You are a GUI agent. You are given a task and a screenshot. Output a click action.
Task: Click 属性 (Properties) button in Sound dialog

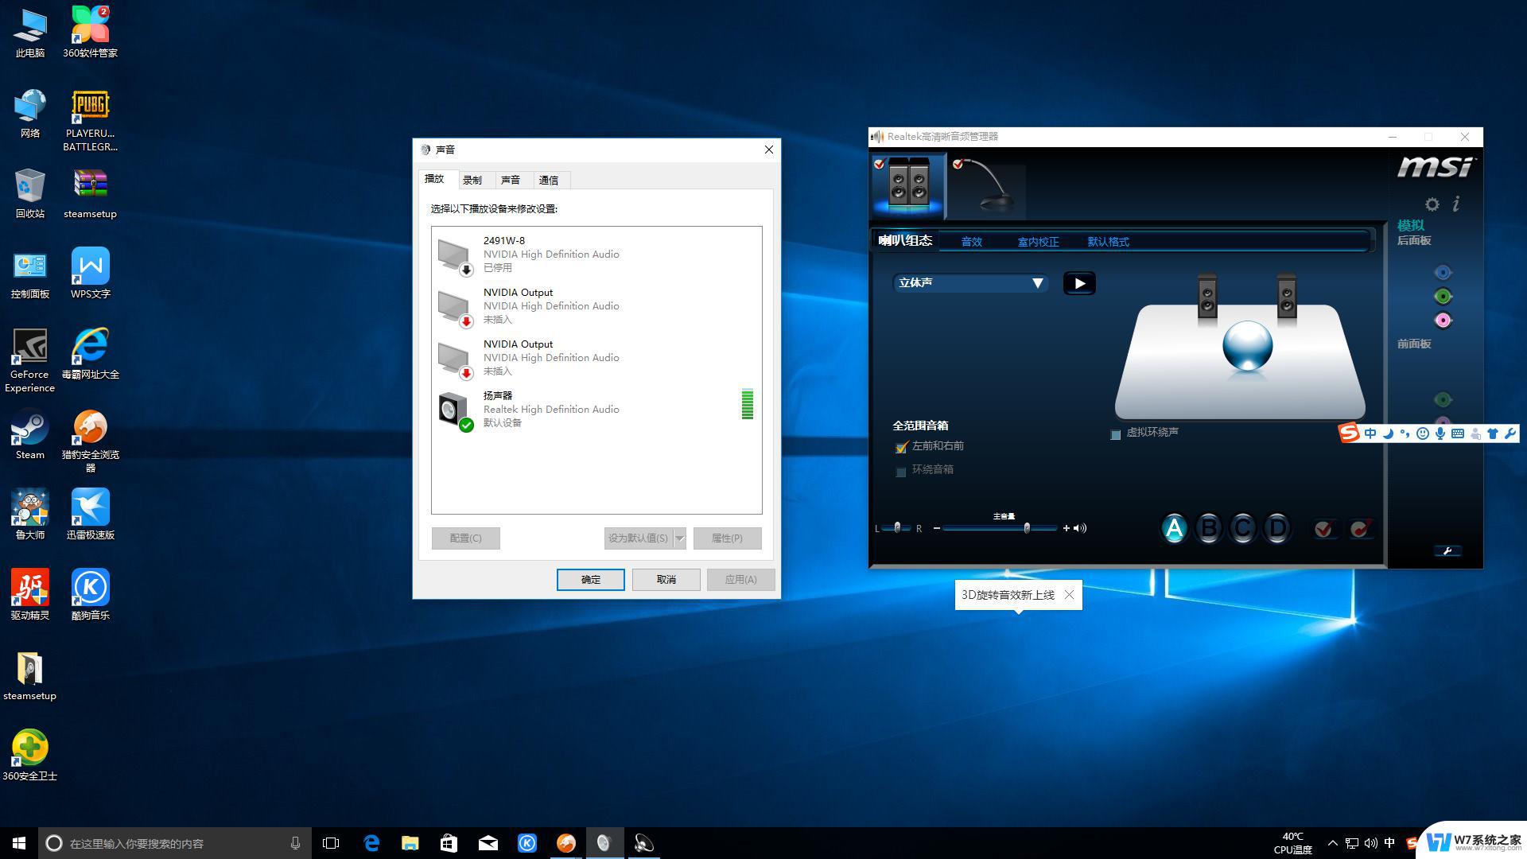(x=726, y=538)
